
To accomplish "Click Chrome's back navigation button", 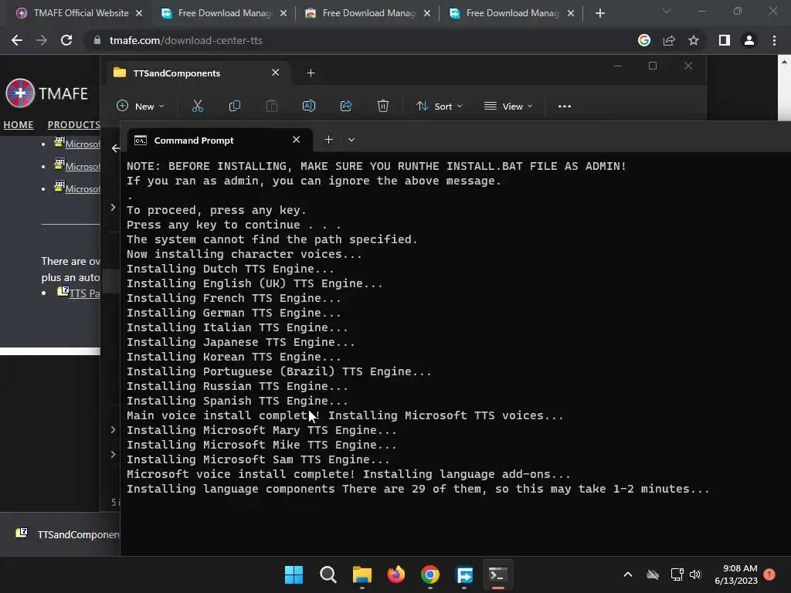I will [x=17, y=40].
